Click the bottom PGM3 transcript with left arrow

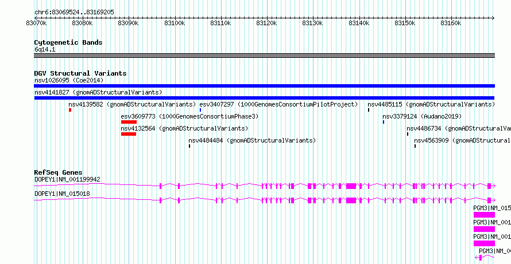[485, 258]
